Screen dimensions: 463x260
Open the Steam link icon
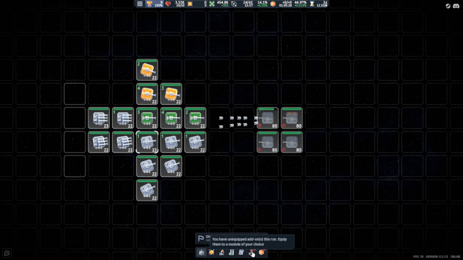click(x=448, y=6)
